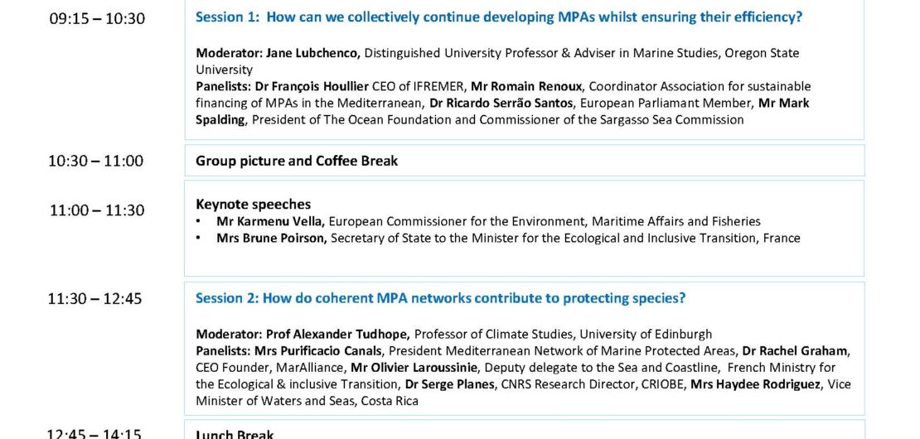Click the 09:15 – 10:30 time label
Image resolution: width=920 pixels, height=439 pixels.
point(97,18)
